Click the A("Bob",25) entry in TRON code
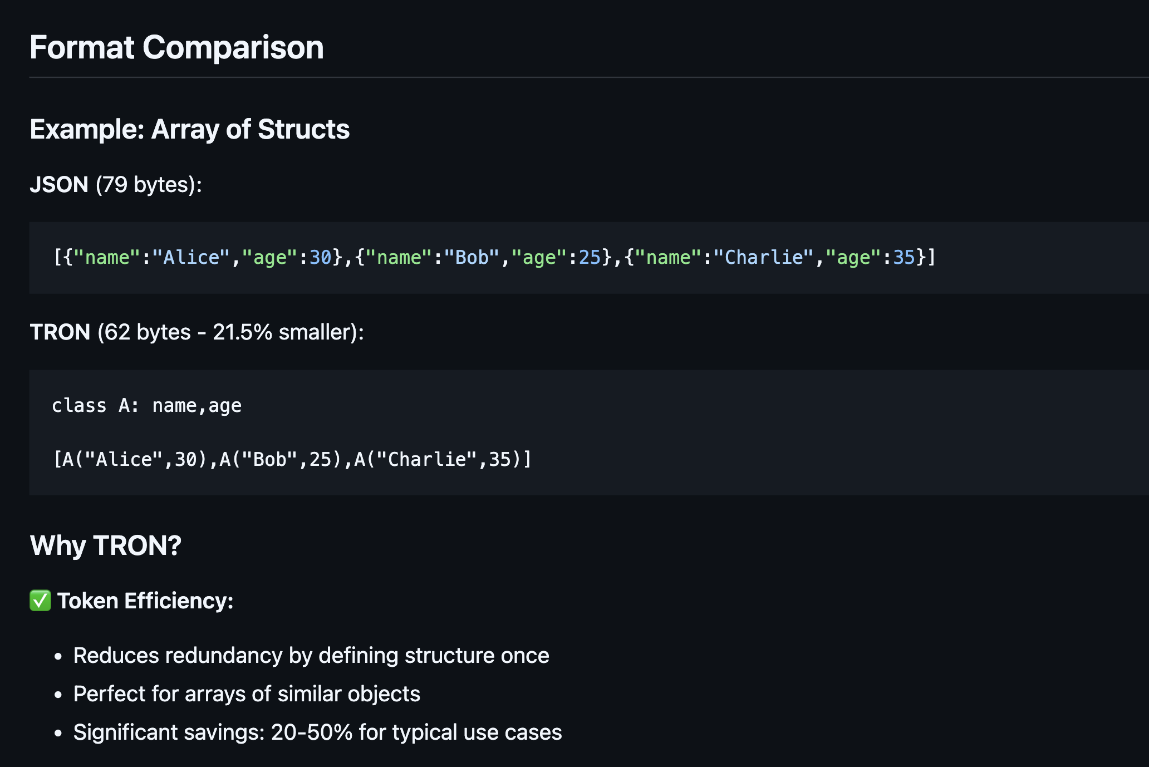 point(280,459)
